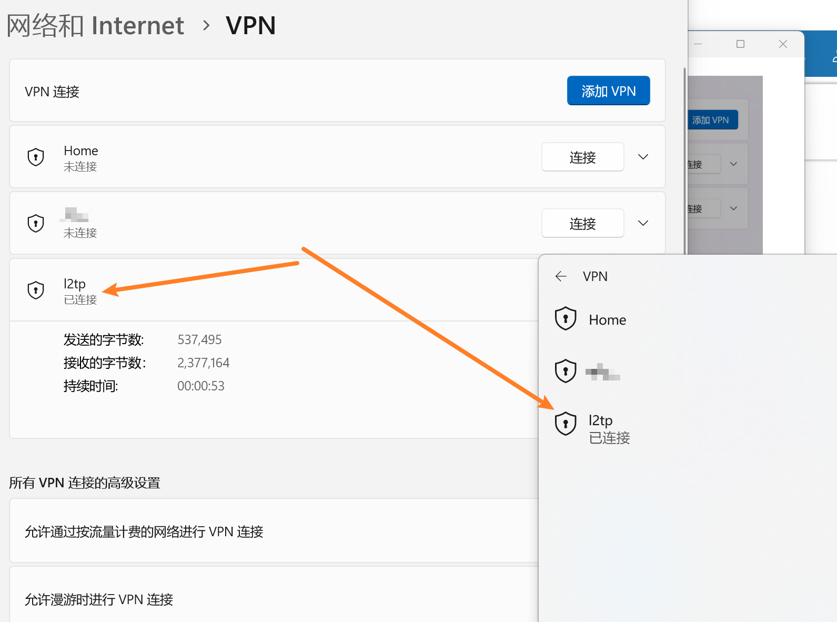837x622 pixels.
Task: Click the Home shield icon in the VPN flyout
Action: point(566,319)
